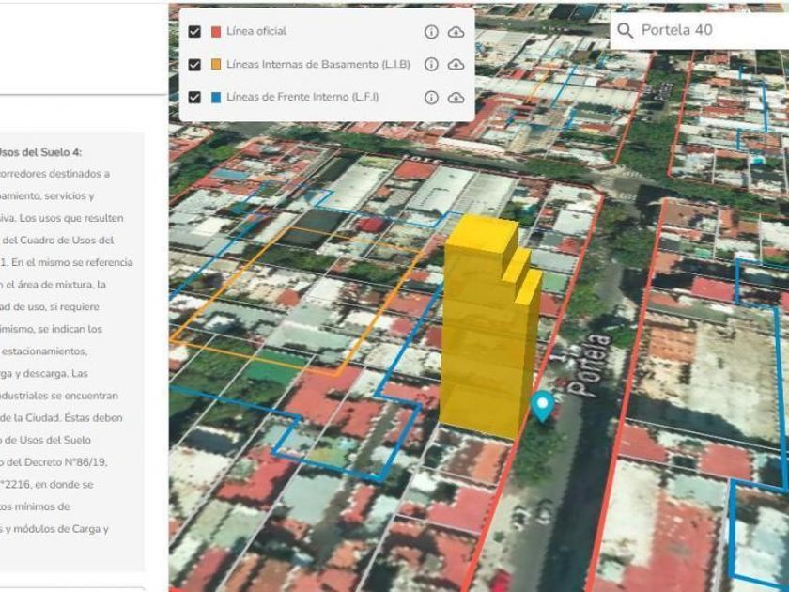Toggle Líneas Internas de Basamento checkbox
The image size is (789, 592).
(x=194, y=65)
